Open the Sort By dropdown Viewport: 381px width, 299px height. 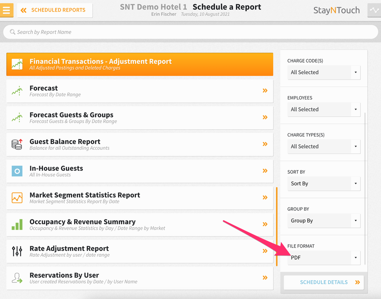tap(324, 183)
